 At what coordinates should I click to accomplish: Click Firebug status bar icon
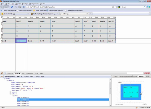tap(137, 108)
